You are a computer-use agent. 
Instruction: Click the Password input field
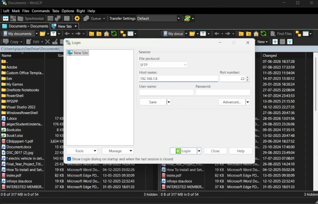[x=223, y=93]
